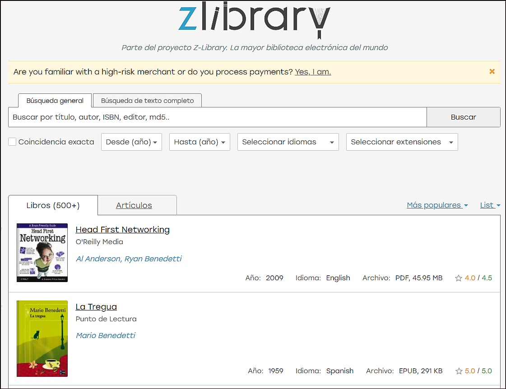Open the La Tregua title link

tap(96, 307)
